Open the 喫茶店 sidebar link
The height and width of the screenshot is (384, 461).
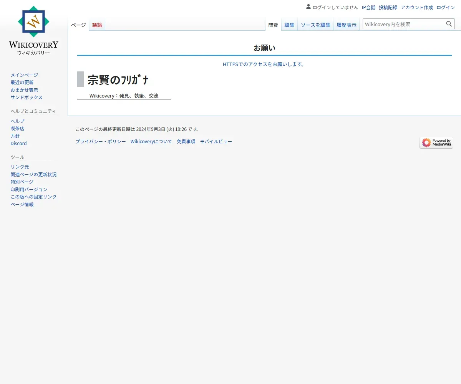click(x=17, y=128)
